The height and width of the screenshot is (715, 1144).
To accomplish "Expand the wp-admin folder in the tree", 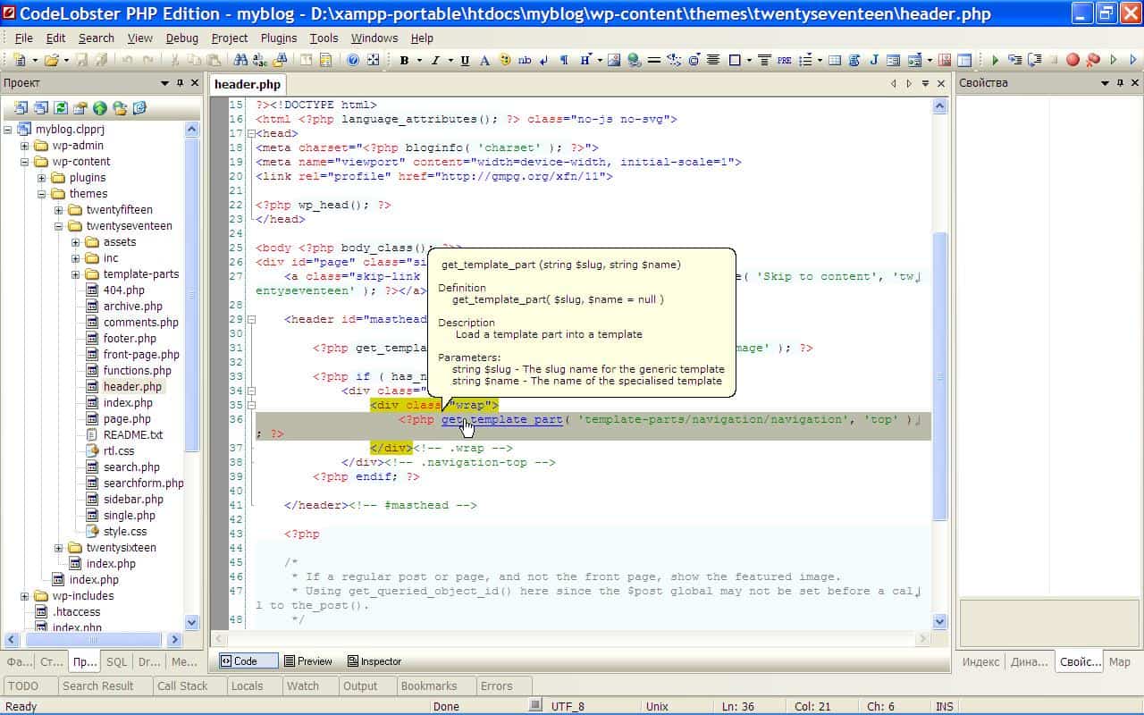I will (25, 146).
